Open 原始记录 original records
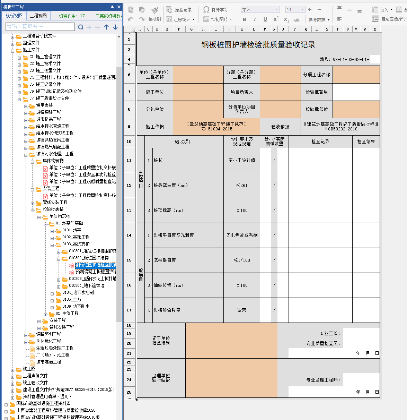Screen dimensions: 407x420 tap(179, 10)
